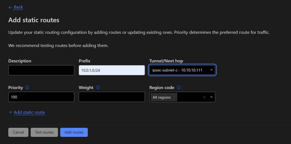Click the Priority info icon

(x=27, y=87)
